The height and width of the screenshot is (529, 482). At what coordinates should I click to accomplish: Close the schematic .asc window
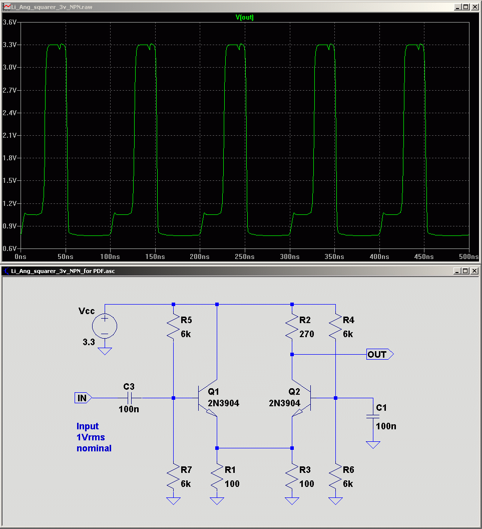[x=474, y=271]
